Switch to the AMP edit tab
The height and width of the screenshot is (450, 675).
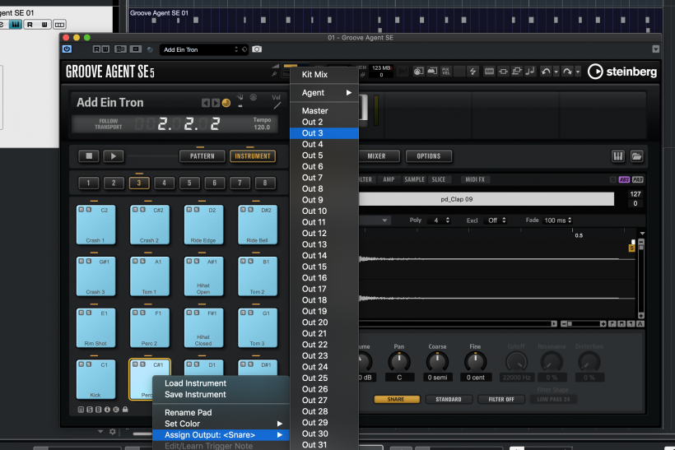coord(389,179)
